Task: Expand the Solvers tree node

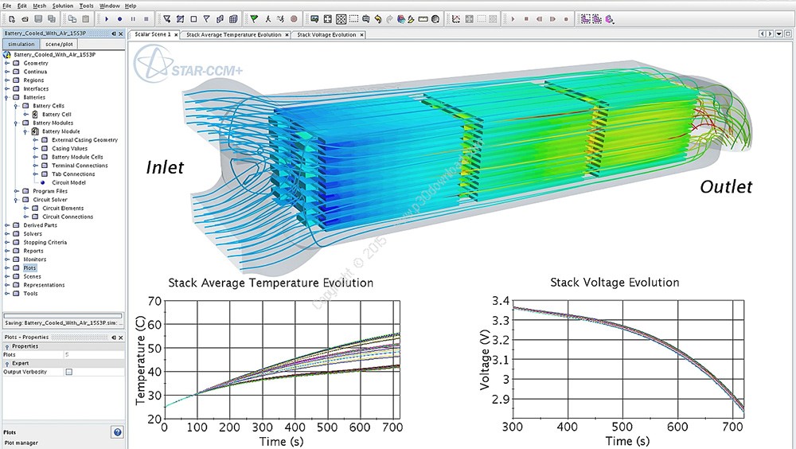Action: click(x=7, y=234)
